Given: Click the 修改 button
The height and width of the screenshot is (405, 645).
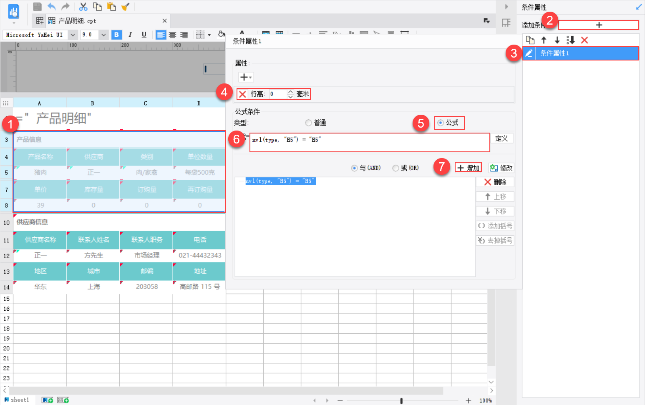Looking at the screenshot, I should 501,168.
